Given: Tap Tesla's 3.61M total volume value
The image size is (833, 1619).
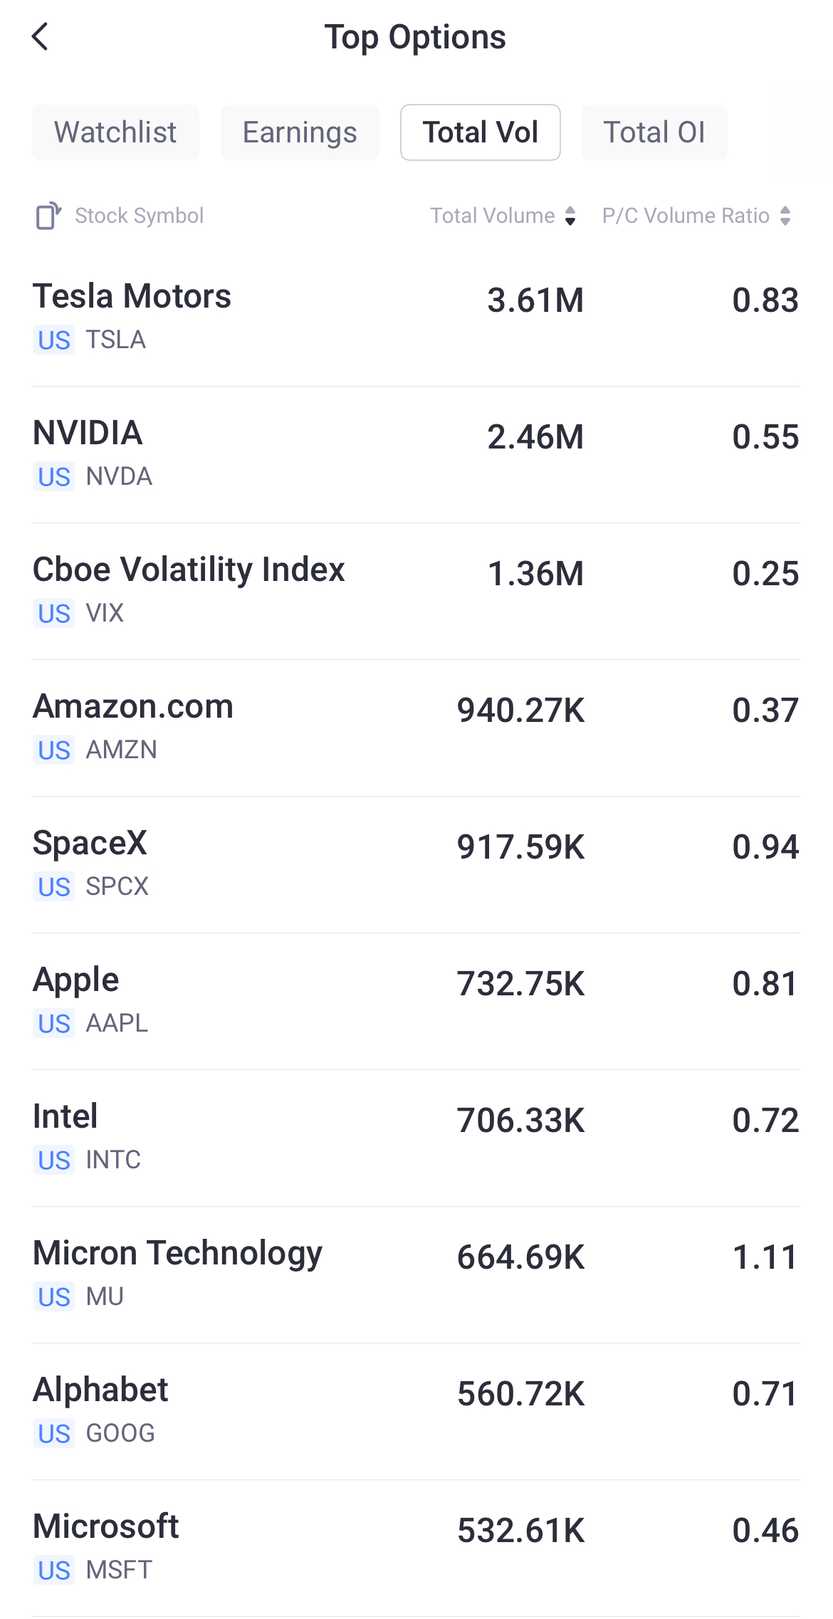Looking at the screenshot, I should 535,300.
